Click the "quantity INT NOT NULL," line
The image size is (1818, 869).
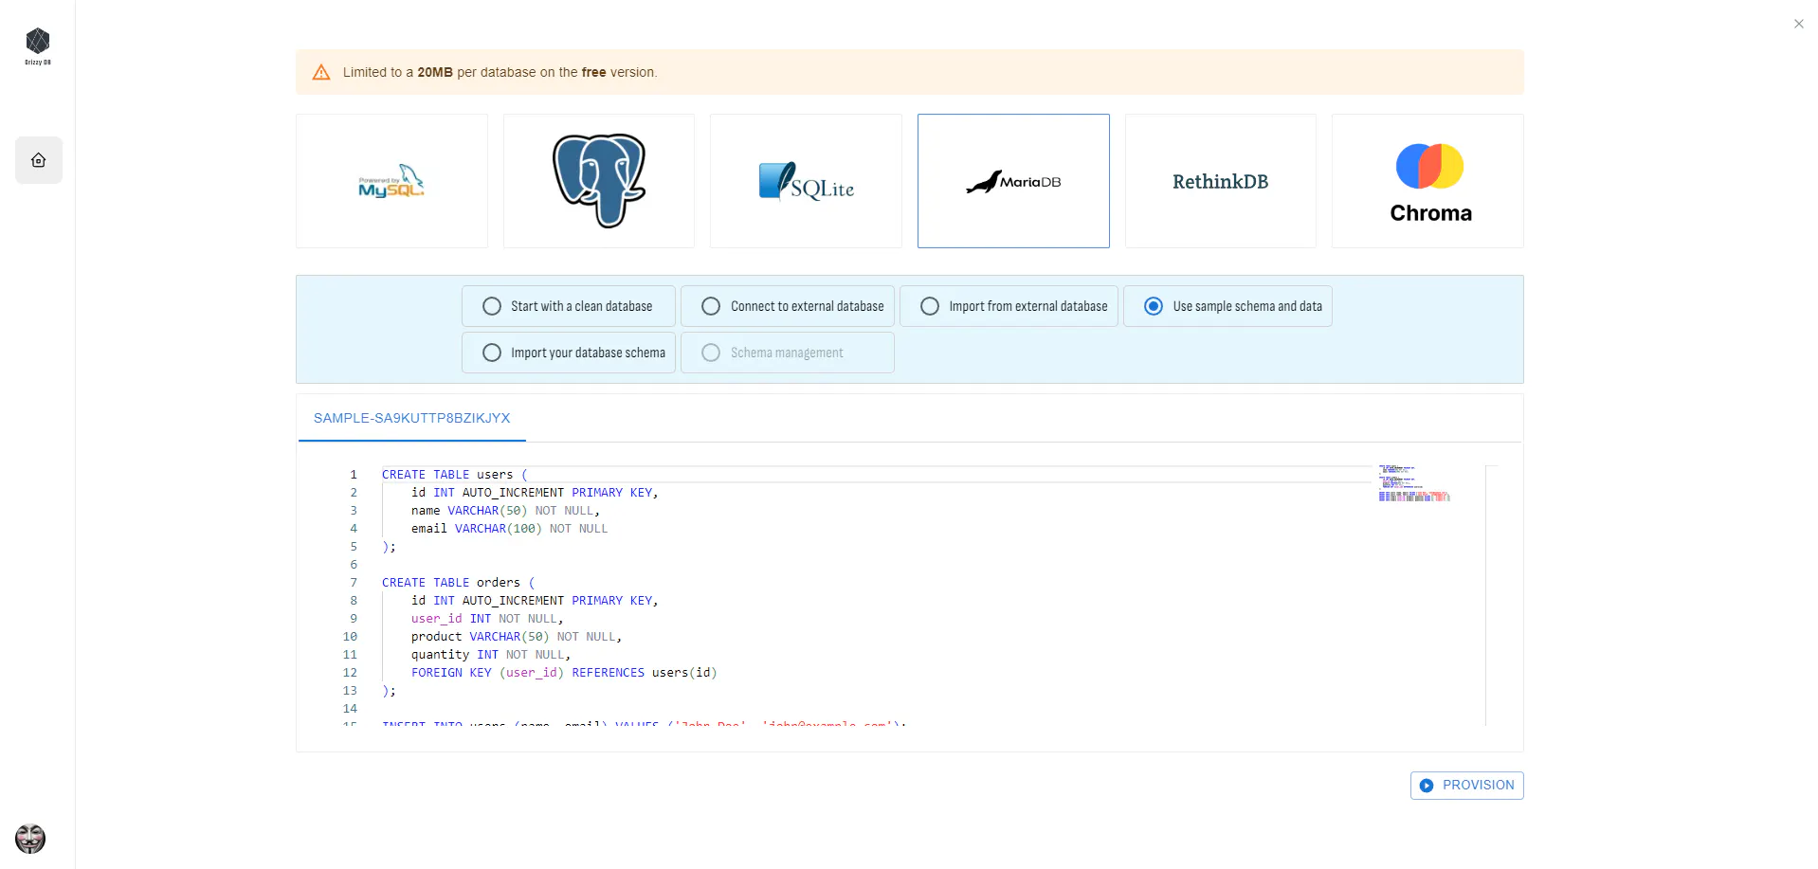(x=491, y=655)
